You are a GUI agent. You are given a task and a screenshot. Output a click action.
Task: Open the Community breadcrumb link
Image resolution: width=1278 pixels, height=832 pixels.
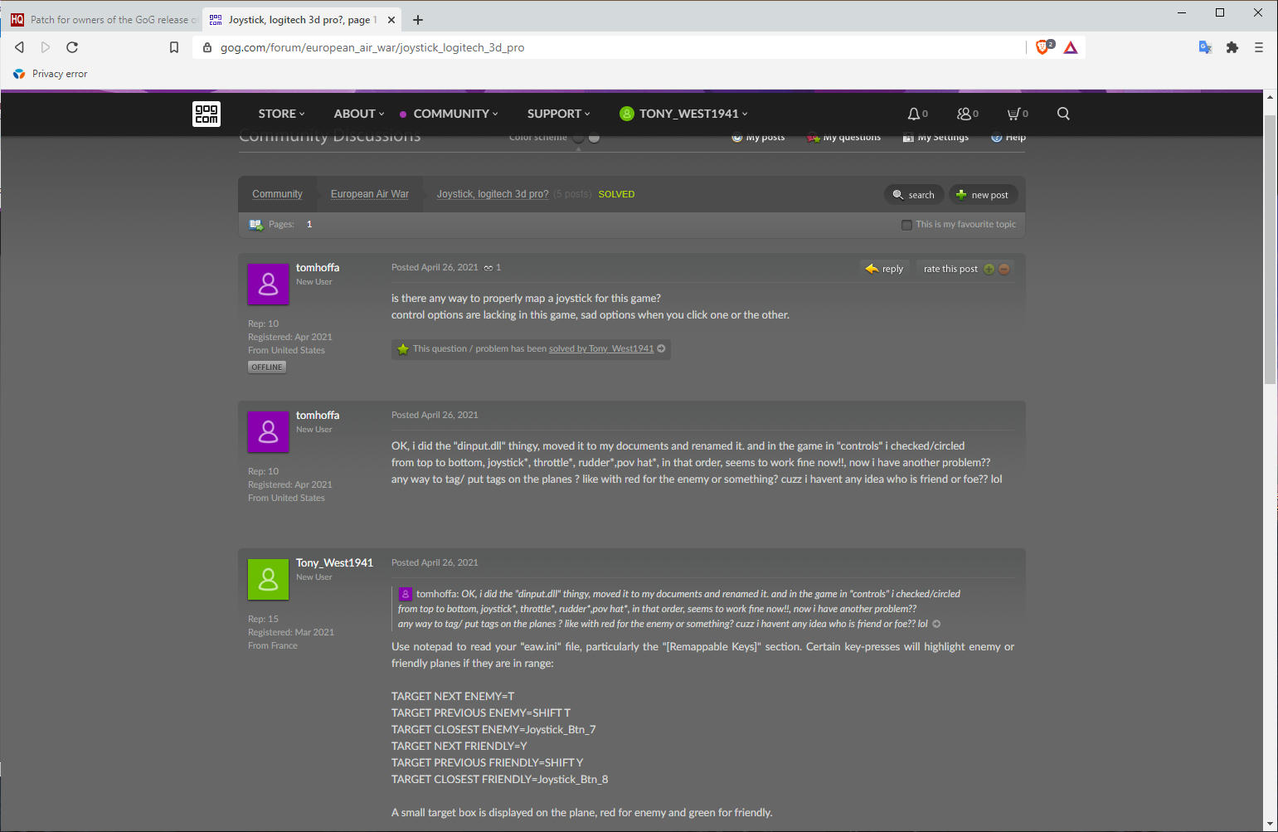click(277, 194)
